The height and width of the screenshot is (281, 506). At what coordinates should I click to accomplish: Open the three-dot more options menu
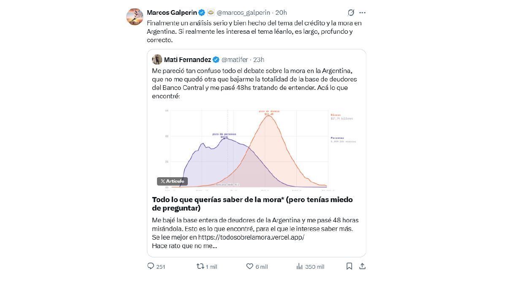(x=363, y=13)
